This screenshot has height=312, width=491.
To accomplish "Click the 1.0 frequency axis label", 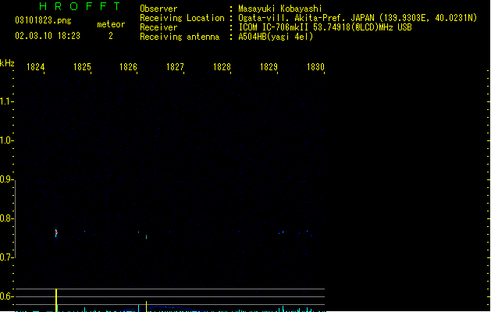I will [6, 140].
